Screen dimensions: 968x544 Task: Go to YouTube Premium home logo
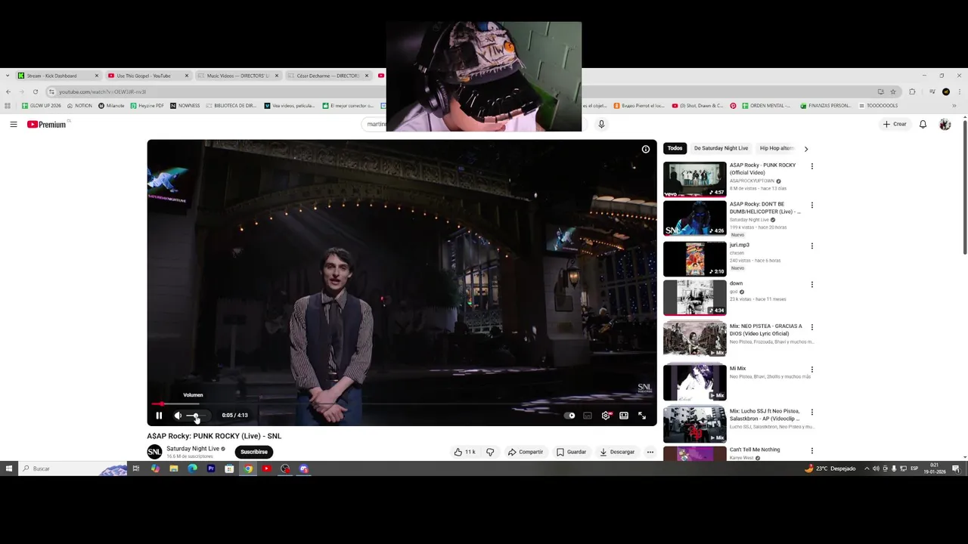click(x=47, y=124)
